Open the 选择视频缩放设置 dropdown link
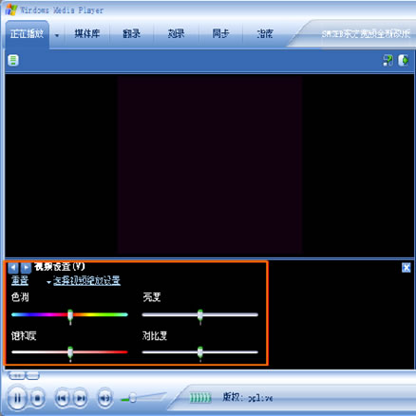This screenshot has height=416, width=416. [86, 280]
